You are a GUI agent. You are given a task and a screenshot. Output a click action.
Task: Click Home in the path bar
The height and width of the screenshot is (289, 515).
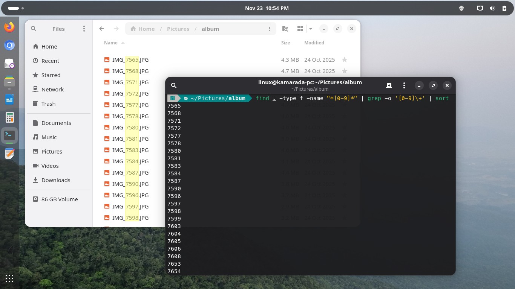pos(143,29)
